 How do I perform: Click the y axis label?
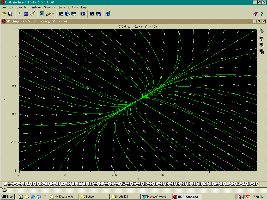click(x=5, y=100)
